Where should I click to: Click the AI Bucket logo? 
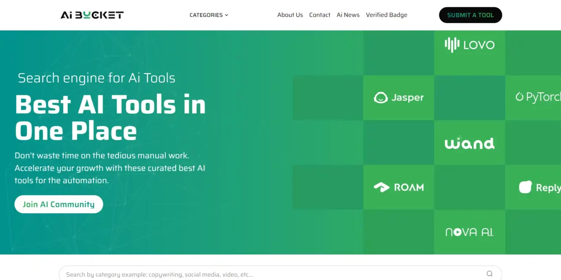92,15
